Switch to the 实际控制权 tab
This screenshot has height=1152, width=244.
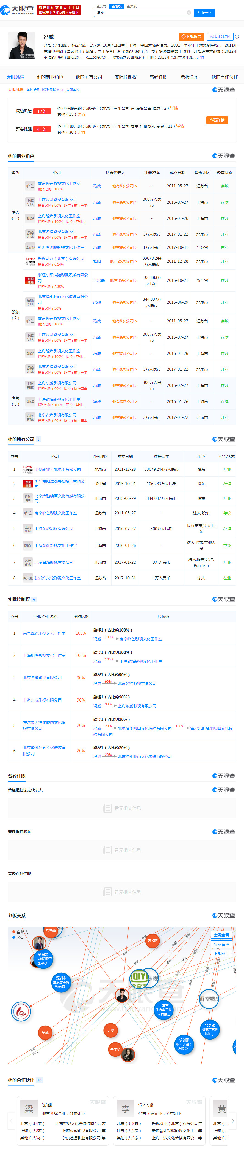pos(125,77)
